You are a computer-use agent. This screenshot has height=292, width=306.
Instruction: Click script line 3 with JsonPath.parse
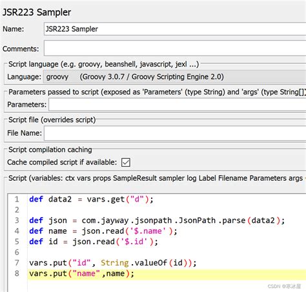pos(167,220)
